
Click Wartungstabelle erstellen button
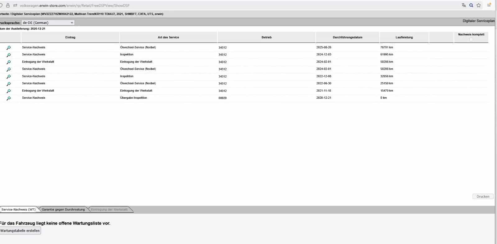pos(20,231)
